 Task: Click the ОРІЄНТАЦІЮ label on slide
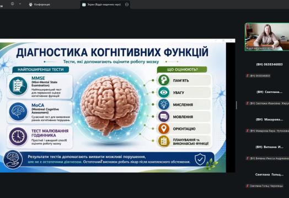click(184, 129)
